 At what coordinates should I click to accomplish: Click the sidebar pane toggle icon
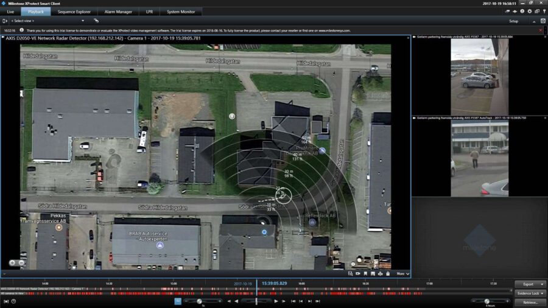(5, 21)
